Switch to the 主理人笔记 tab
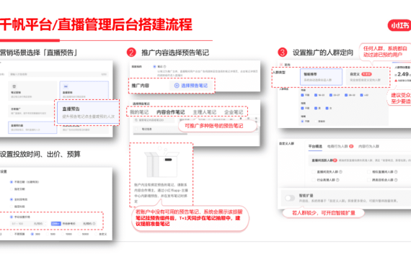 pyautogui.click(x=205, y=112)
